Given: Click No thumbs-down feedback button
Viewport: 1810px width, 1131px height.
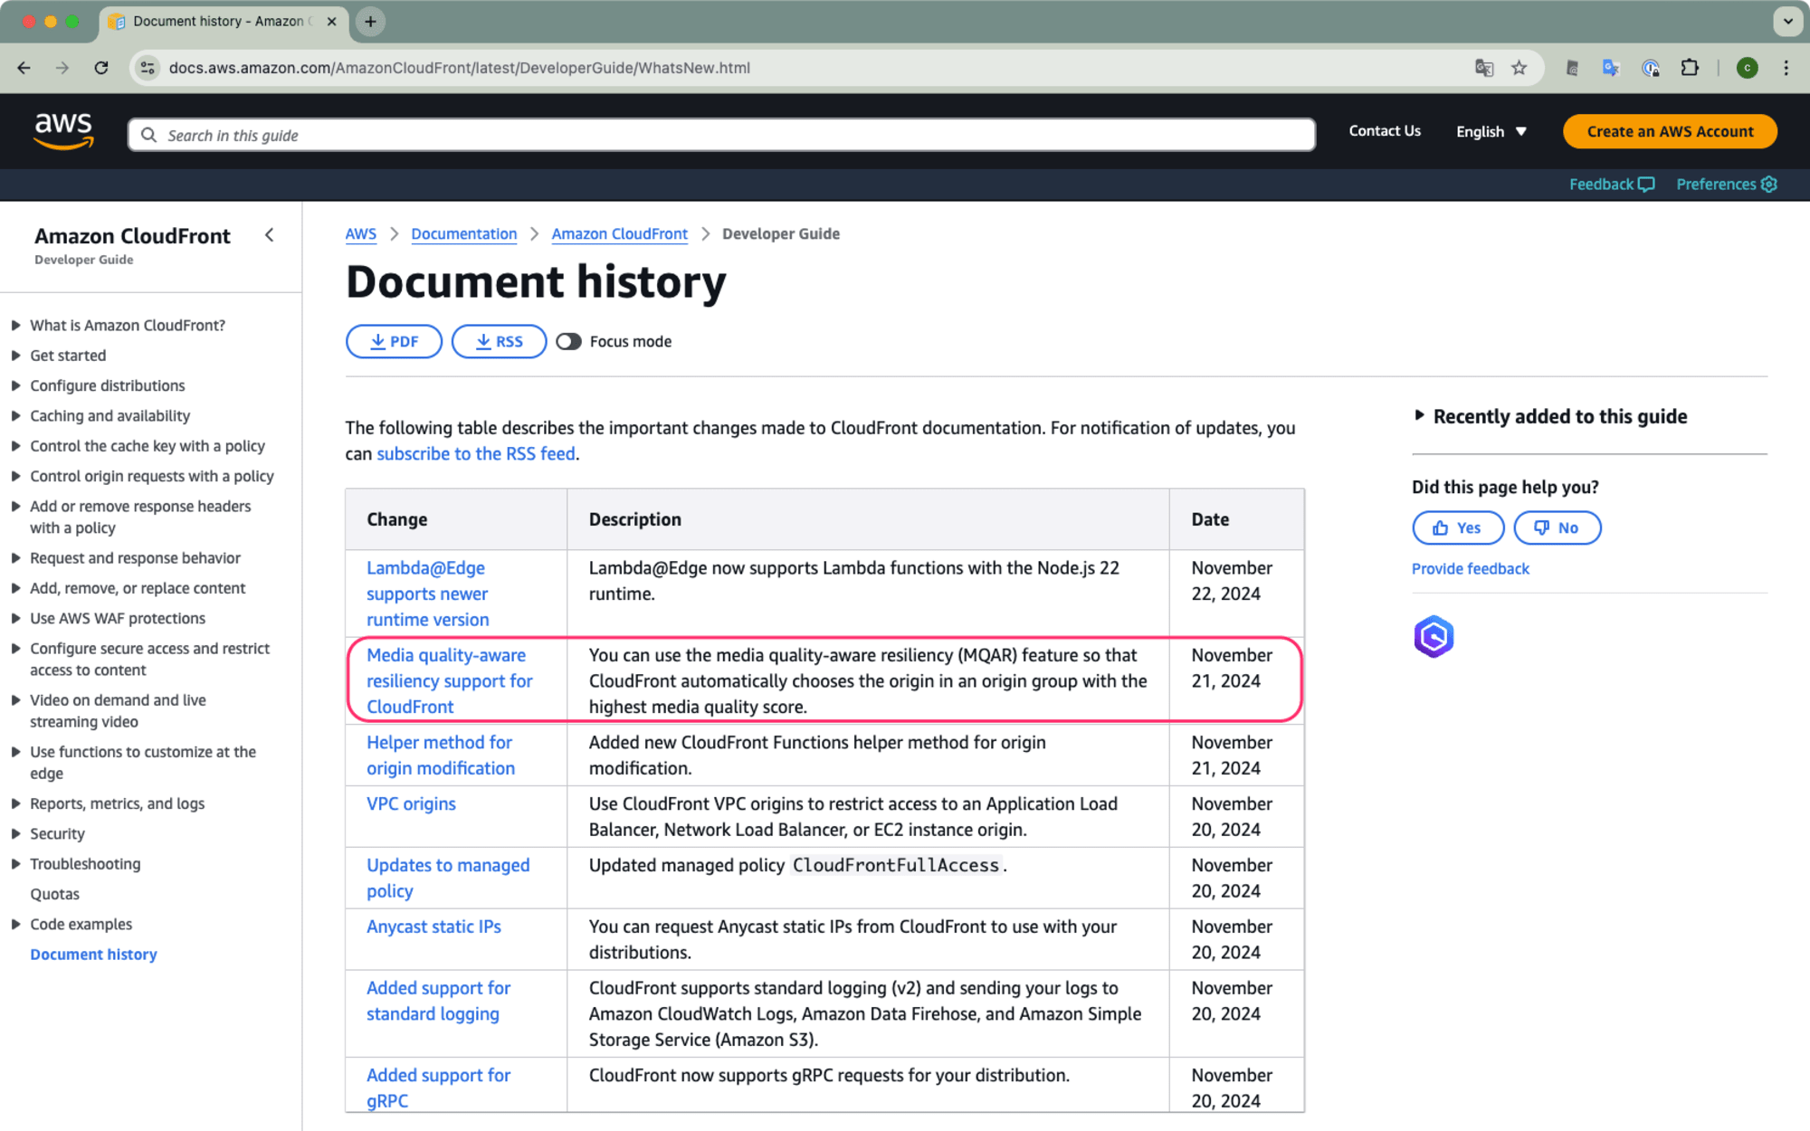Looking at the screenshot, I should pyautogui.click(x=1557, y=527).
